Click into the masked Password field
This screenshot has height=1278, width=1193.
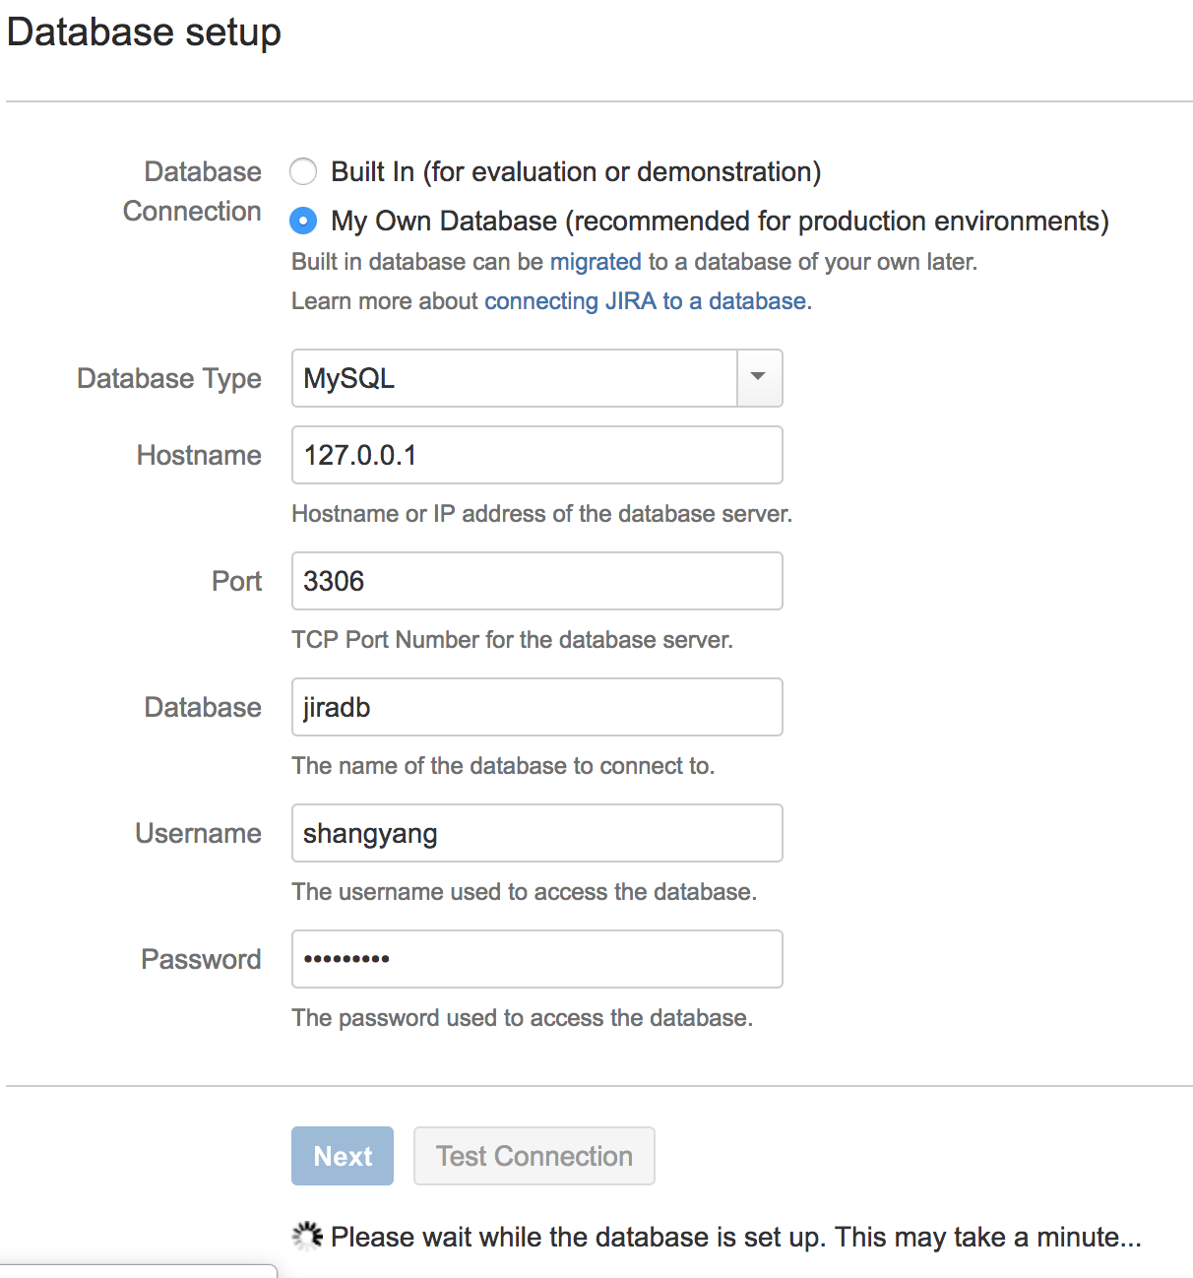pyautogui.click(x=536, y=959)
